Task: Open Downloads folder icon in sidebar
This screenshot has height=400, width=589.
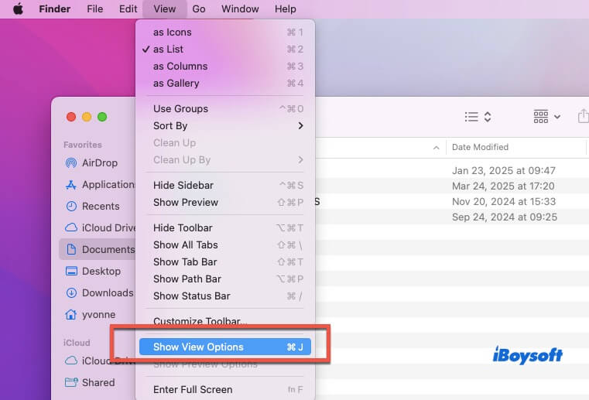Action: (x=71, y=293)
